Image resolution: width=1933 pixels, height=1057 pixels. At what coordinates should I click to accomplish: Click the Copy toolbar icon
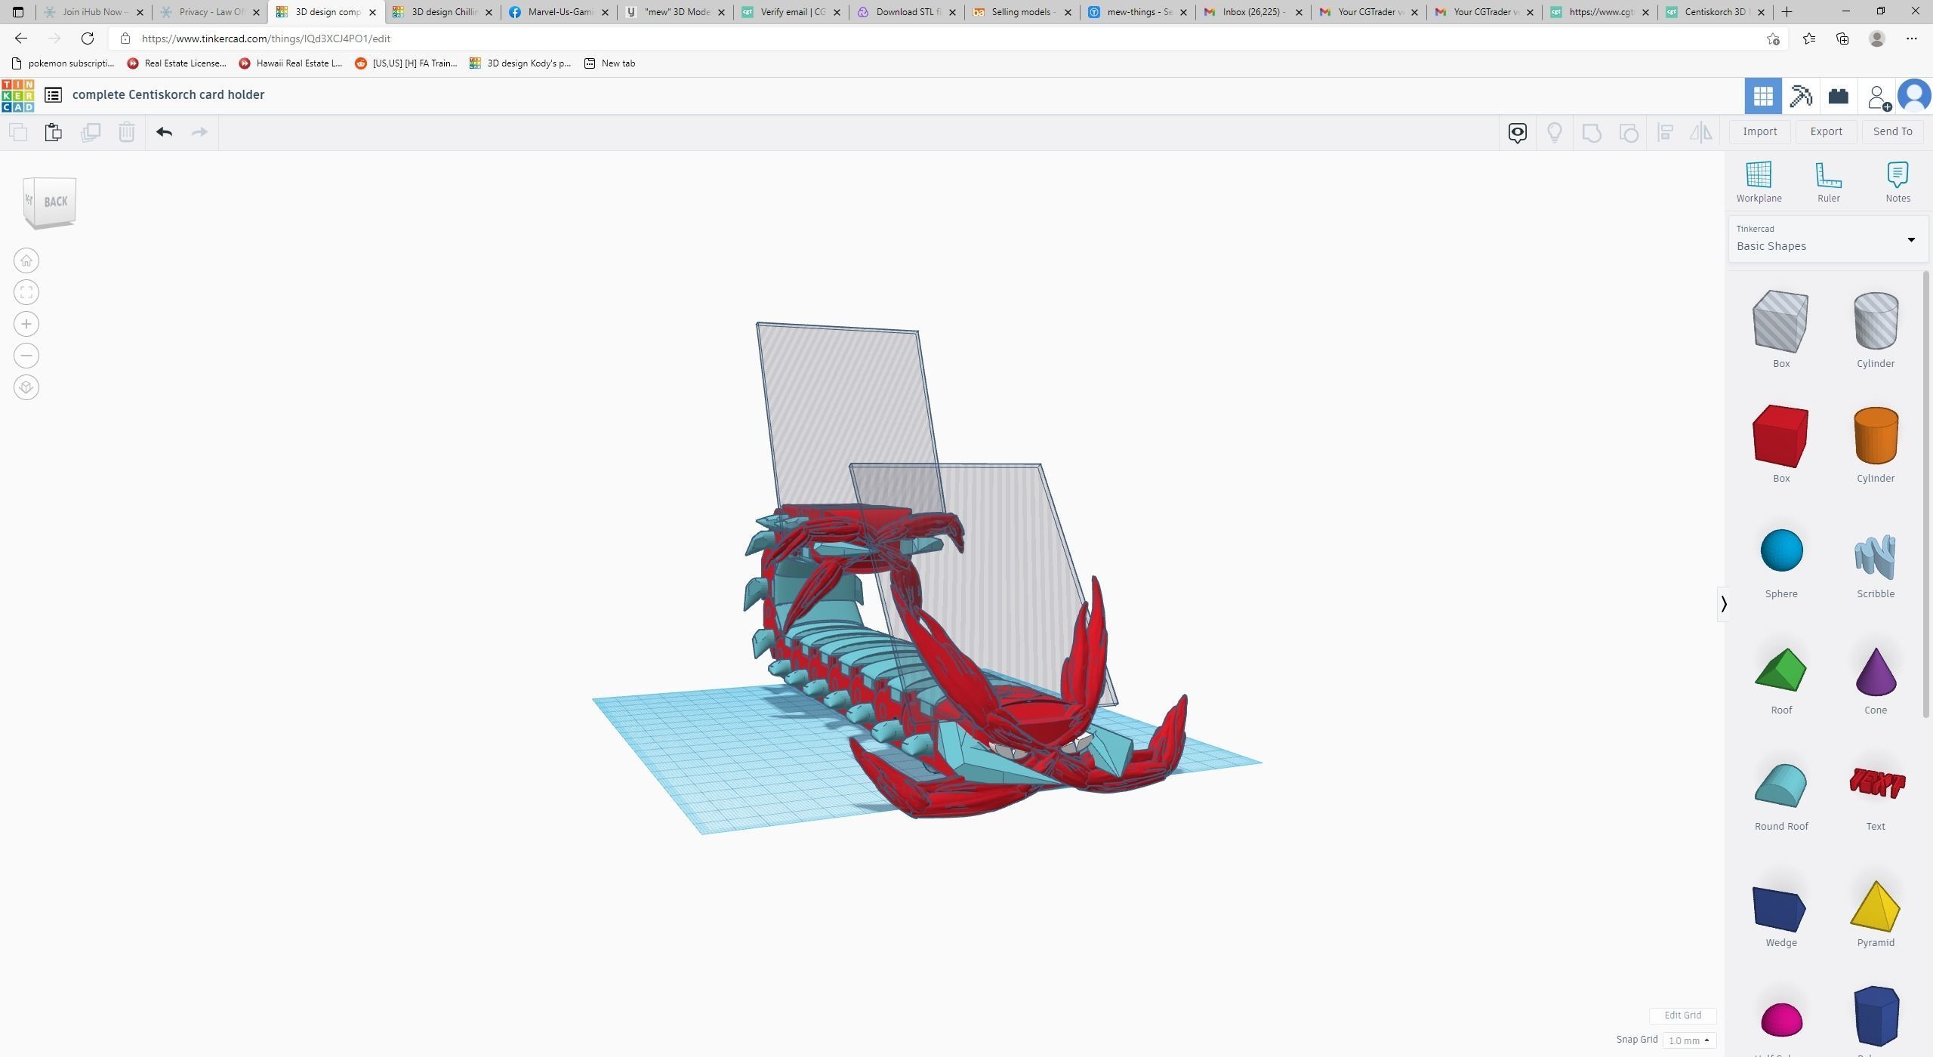coord(18,133)
